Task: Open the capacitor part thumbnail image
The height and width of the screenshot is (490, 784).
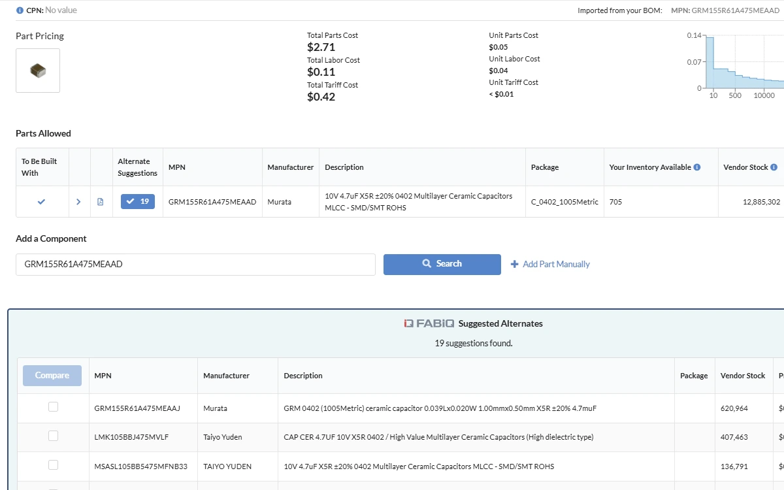Action: pyautogui.click(x=38, y=71)
